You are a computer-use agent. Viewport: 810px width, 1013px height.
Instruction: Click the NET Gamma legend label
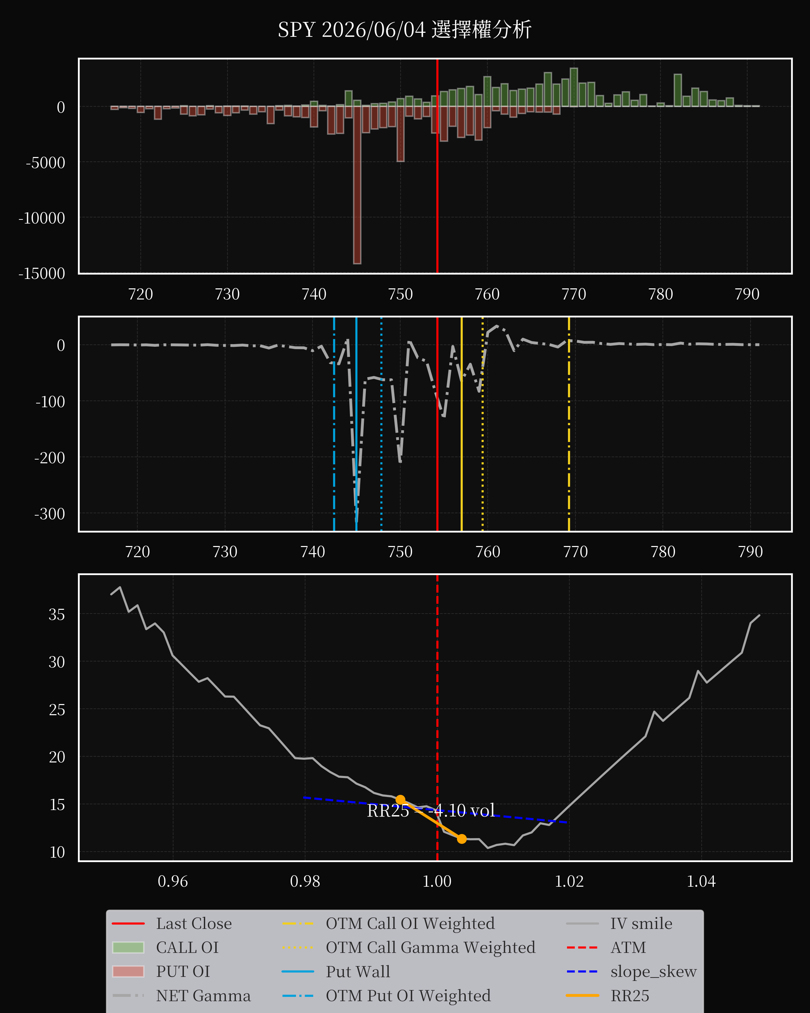click(x=203, y=996)
